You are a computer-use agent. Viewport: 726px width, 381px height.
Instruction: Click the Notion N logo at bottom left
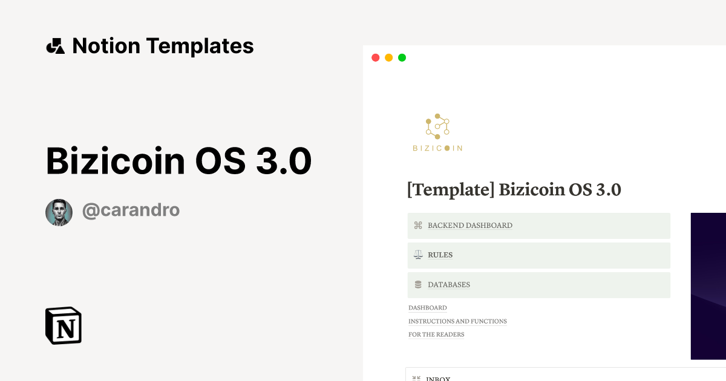tap(63, 326)
